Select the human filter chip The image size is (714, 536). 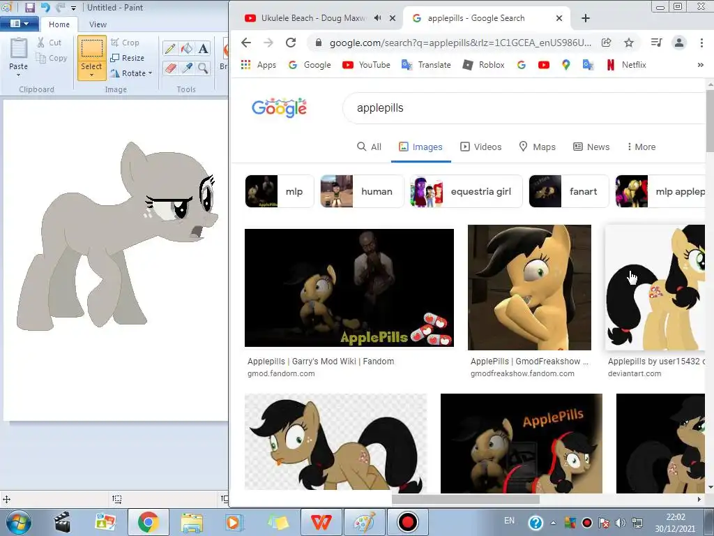click(x=362, y=191)
